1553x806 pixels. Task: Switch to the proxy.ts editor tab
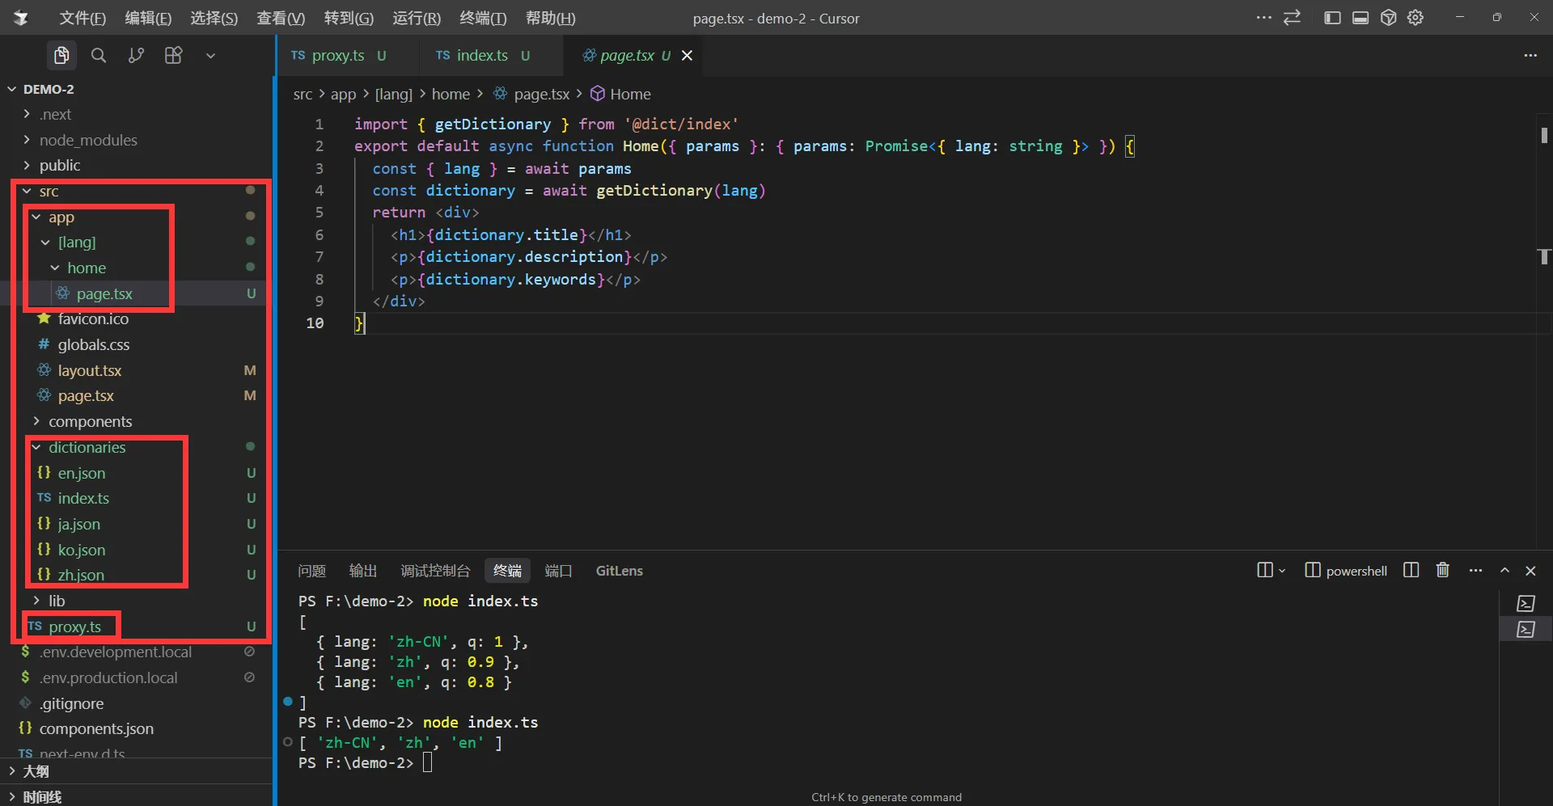coord(337,55)
